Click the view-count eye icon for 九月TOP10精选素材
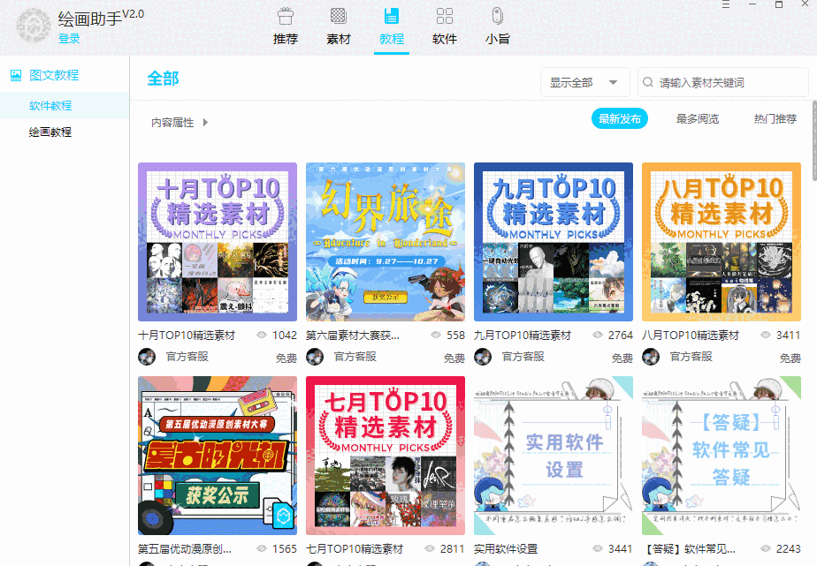Image resolution: width=817 pixels, height=566 pixels. (598, 335)
